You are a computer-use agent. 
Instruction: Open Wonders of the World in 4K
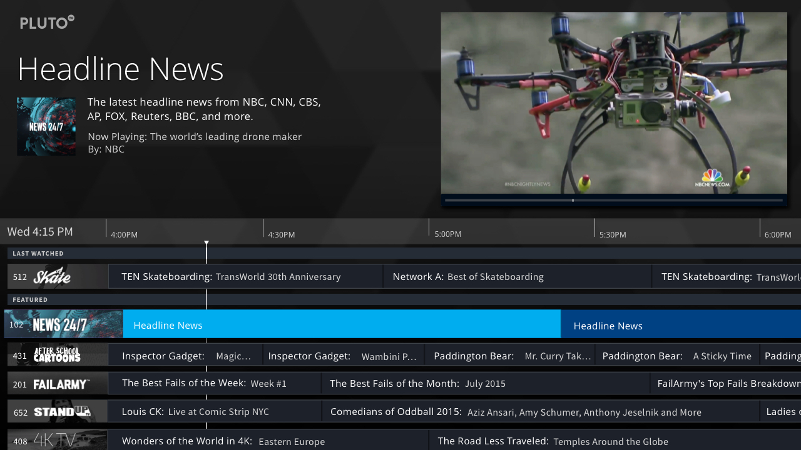pos(268,440)
